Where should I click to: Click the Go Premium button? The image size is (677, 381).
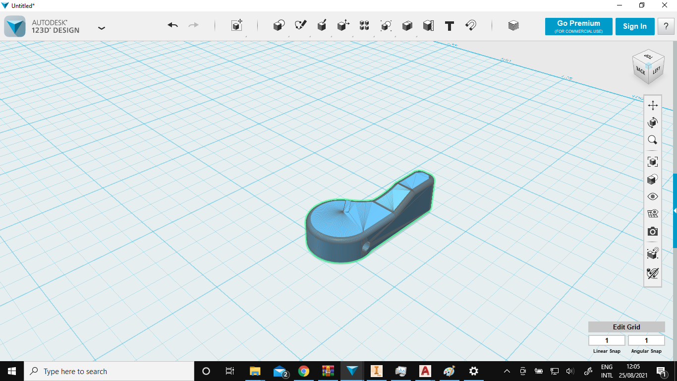(578, 26)
